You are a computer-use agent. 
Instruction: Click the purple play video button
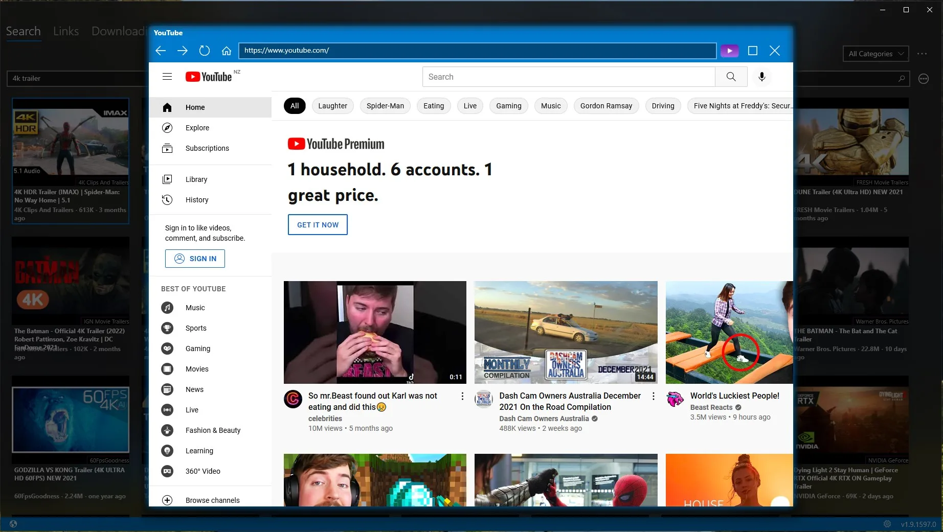(730, 51)
